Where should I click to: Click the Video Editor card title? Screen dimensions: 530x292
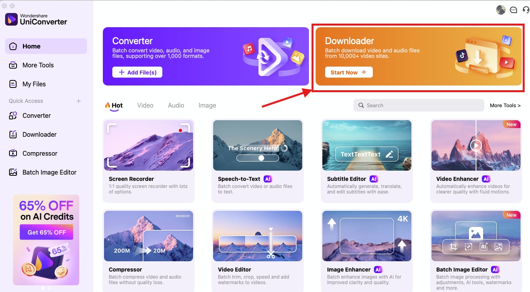click(x=234, y=270)
